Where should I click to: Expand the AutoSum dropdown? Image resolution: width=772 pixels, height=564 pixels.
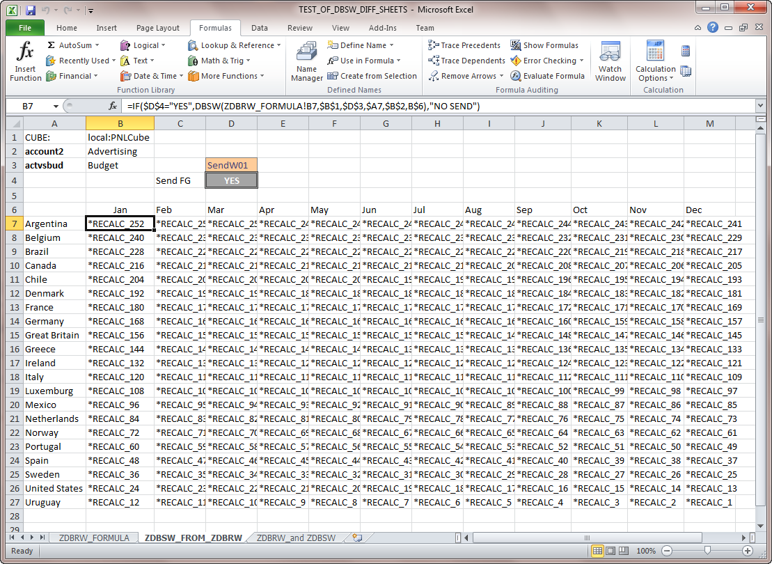pos(97,45)
